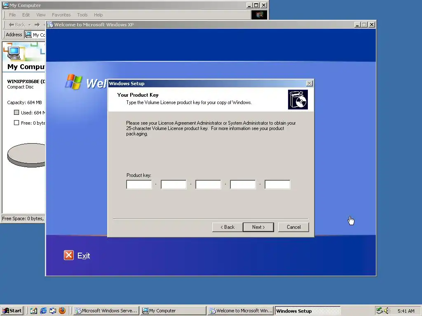This screenshot has width=422, height=316.
Task: Launch Internet Explorer from Quick Launch
Action: (x=43, y=311)
